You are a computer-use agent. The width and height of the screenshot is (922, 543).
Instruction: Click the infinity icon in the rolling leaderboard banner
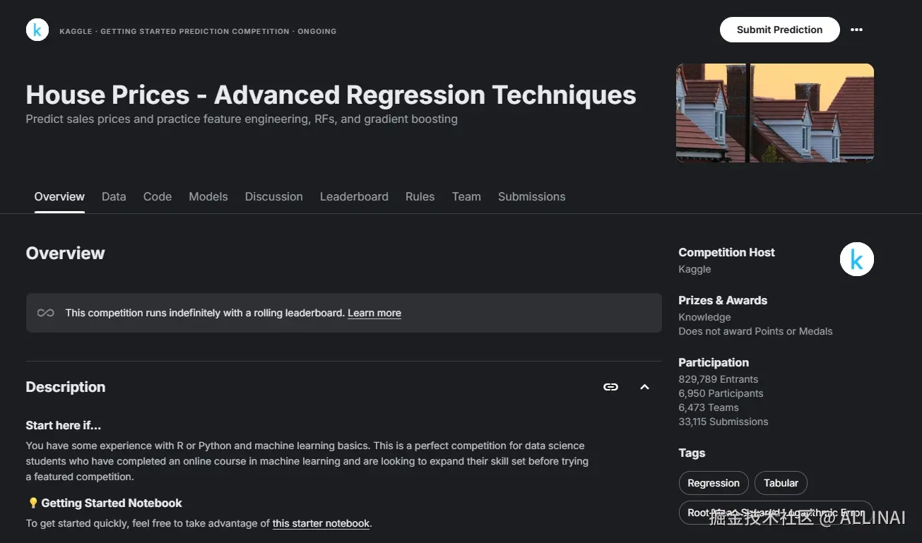coord(46,313)
